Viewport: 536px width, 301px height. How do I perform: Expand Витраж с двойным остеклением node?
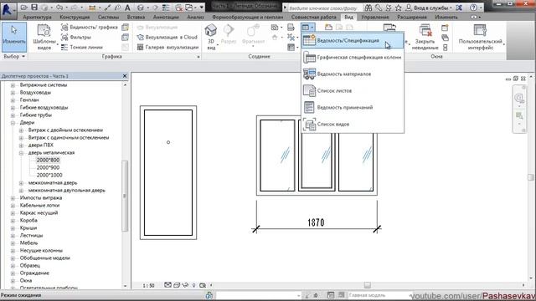(21, 130)
